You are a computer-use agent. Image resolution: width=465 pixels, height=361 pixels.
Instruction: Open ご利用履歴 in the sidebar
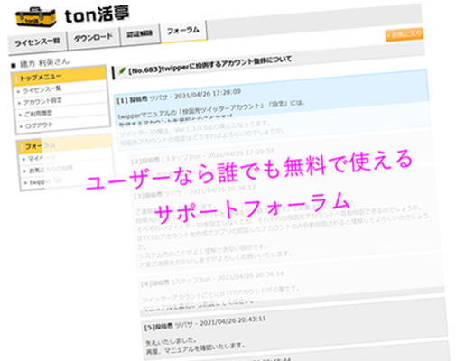click(x=38, y=114)
